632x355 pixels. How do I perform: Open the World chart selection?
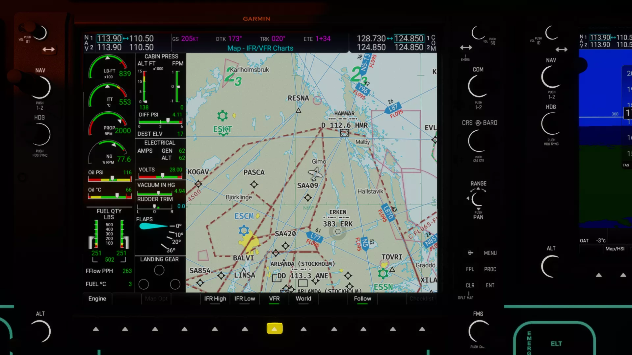[303, 299]
